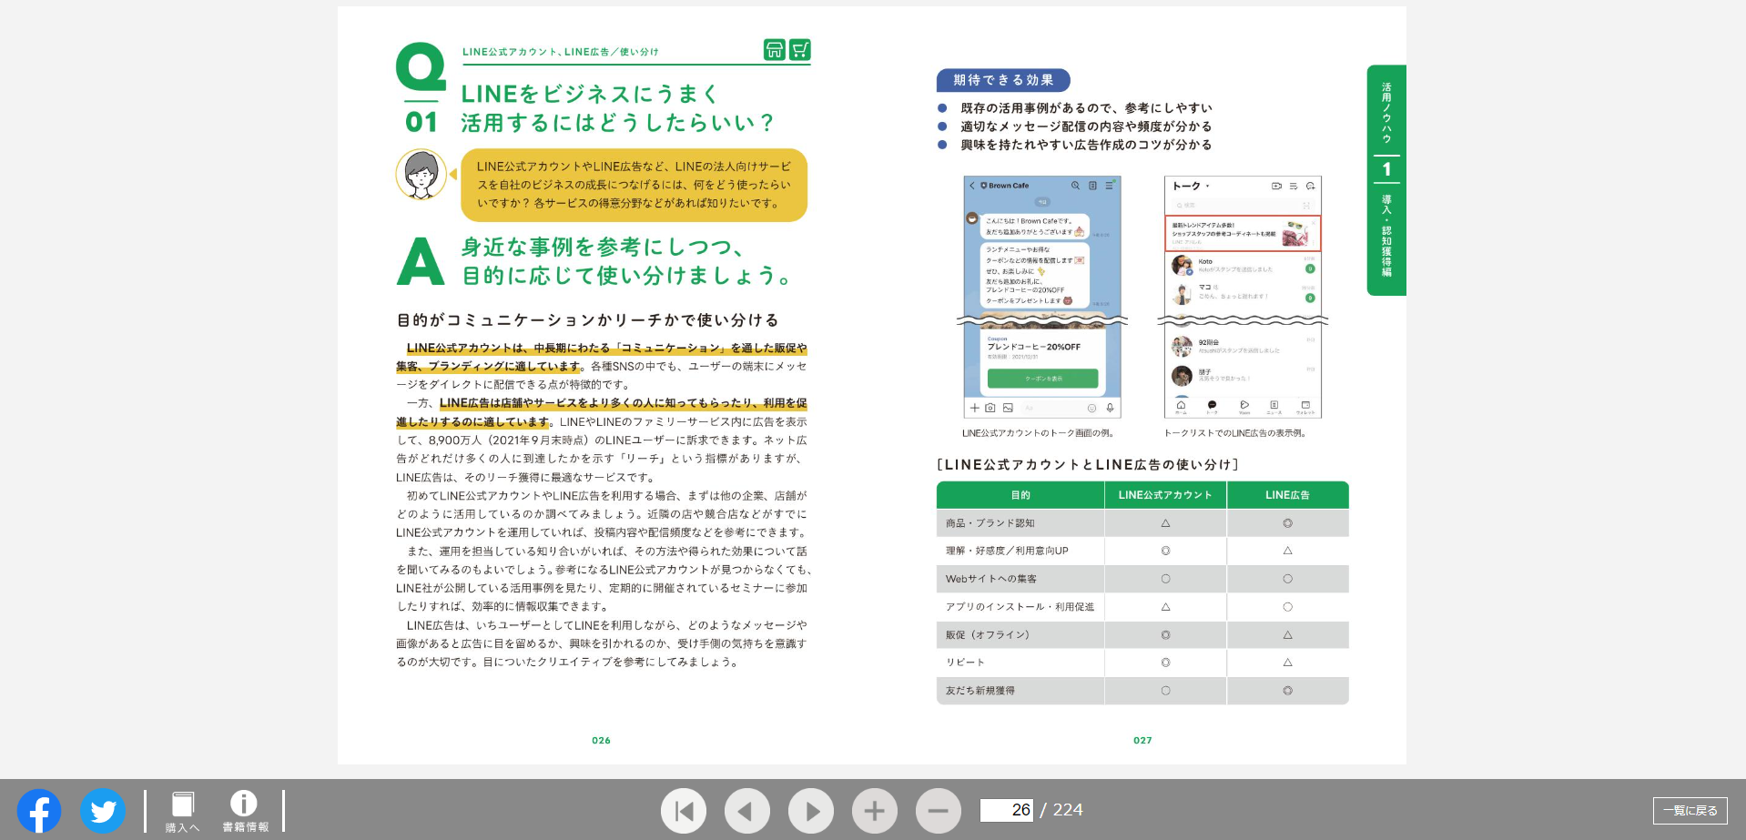
Task: Share the book on Facebook
Action: tap(37, 810)
